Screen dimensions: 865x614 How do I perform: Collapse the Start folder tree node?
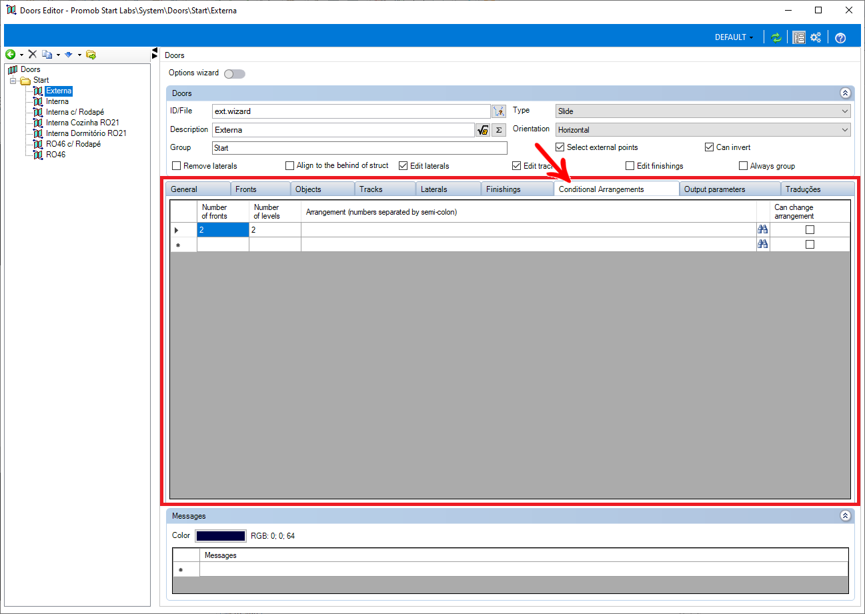click(x=12, y=81)
